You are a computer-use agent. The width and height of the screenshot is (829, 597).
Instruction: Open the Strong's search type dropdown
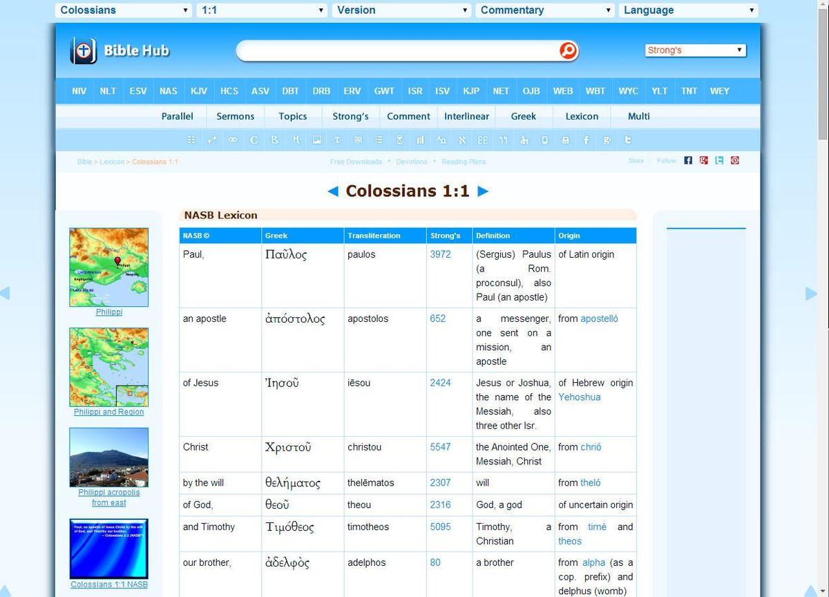click(695, 50)
